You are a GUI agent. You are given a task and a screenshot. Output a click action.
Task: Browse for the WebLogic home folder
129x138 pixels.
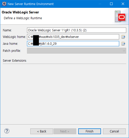[x=123, y=37]
